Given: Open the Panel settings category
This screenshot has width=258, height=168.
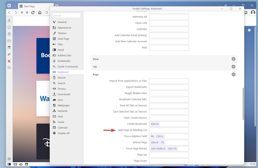Looking at the screenshot, I should click(x=67, y=50).
